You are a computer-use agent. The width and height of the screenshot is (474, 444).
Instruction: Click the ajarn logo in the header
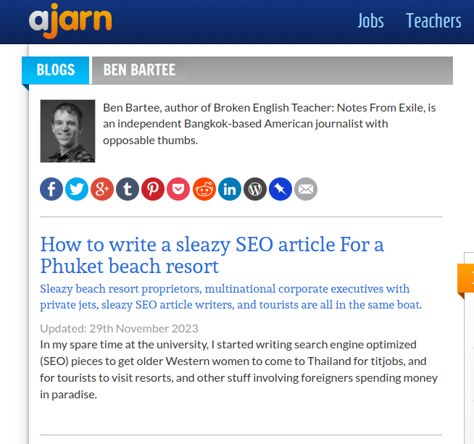pyautogui.click(x=70, y=20)
